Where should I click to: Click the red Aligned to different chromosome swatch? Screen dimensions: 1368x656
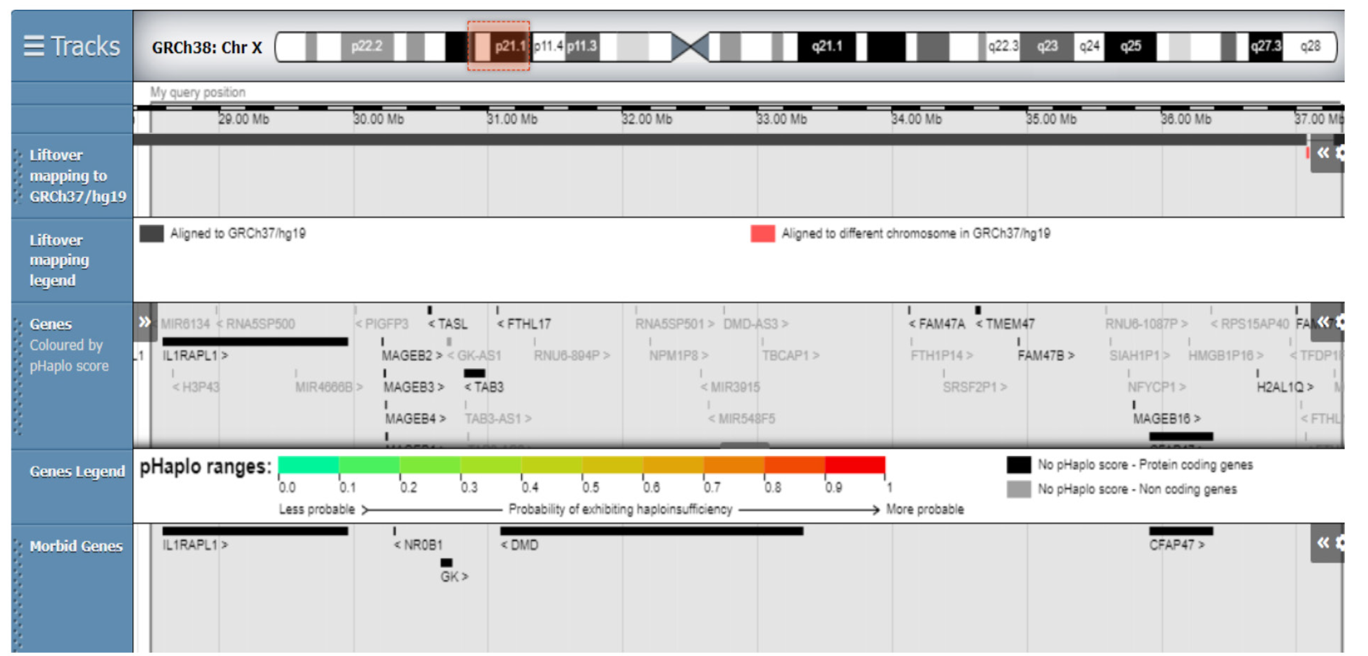762,233
